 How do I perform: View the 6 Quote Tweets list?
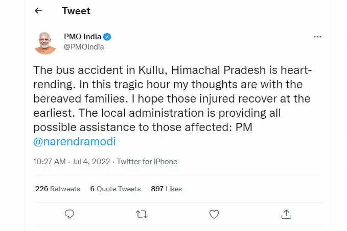[115, 189]
